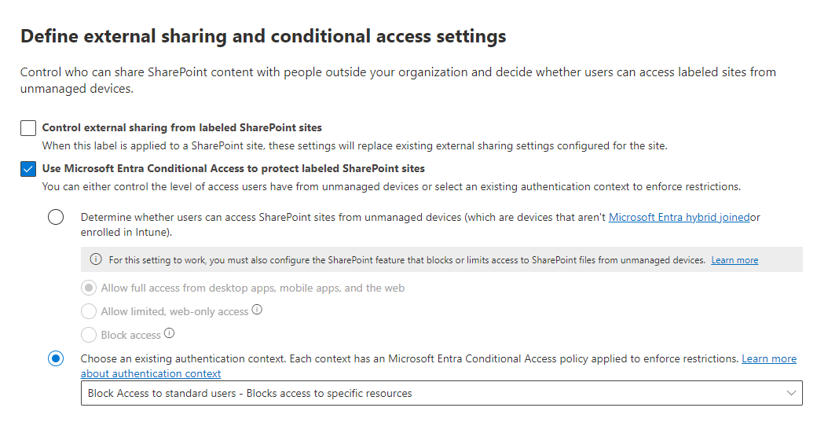Enable 'Control external sharing from labeled SharePoint sites' checkbox
839x426 pixels.
28,128
